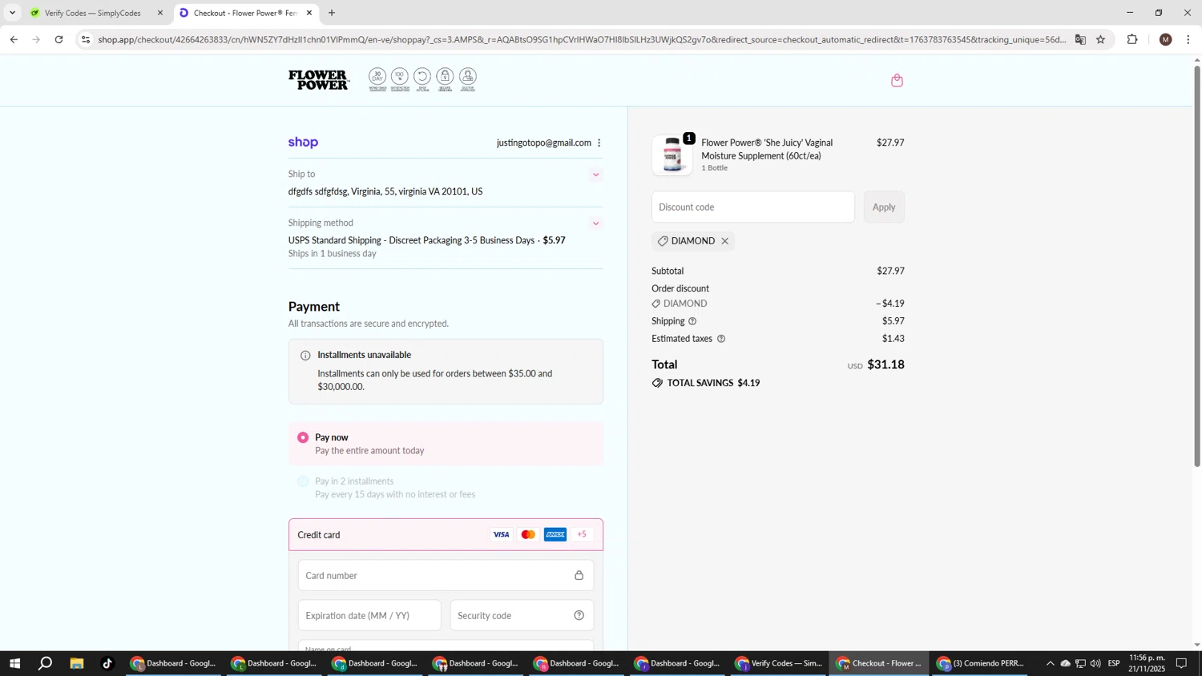The image size is (1202, 676).
Task: Open Windows taskbar search
Action: tap(46, 663)
